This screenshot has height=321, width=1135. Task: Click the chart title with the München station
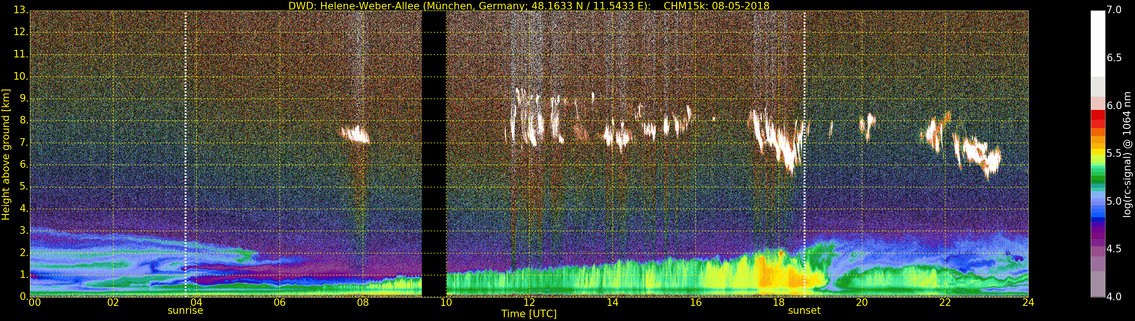529,6
